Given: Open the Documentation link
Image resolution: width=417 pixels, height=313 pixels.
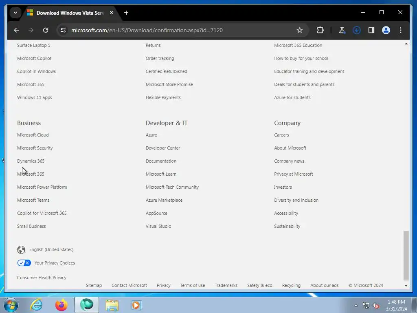Looking at the screenshot, I should 161,161.
